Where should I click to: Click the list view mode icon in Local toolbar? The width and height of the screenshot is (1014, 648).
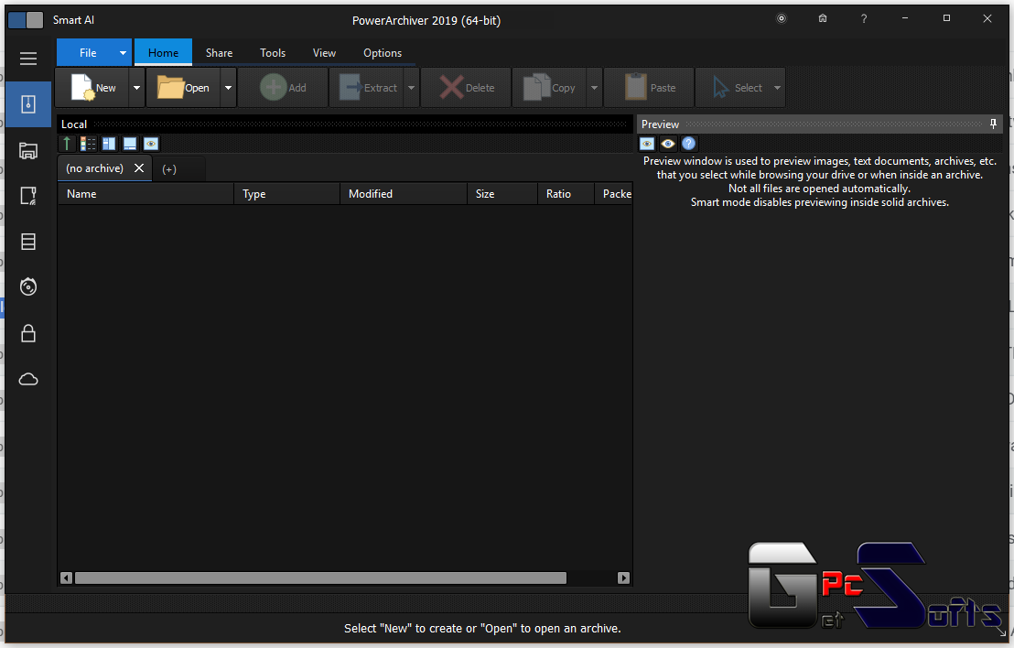pyautogui.click(x=88, y=144)
